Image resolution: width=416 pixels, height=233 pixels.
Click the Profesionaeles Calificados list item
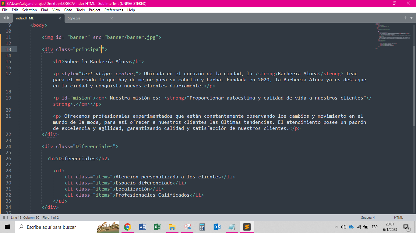pyautogui.click(x=153, y=195)
